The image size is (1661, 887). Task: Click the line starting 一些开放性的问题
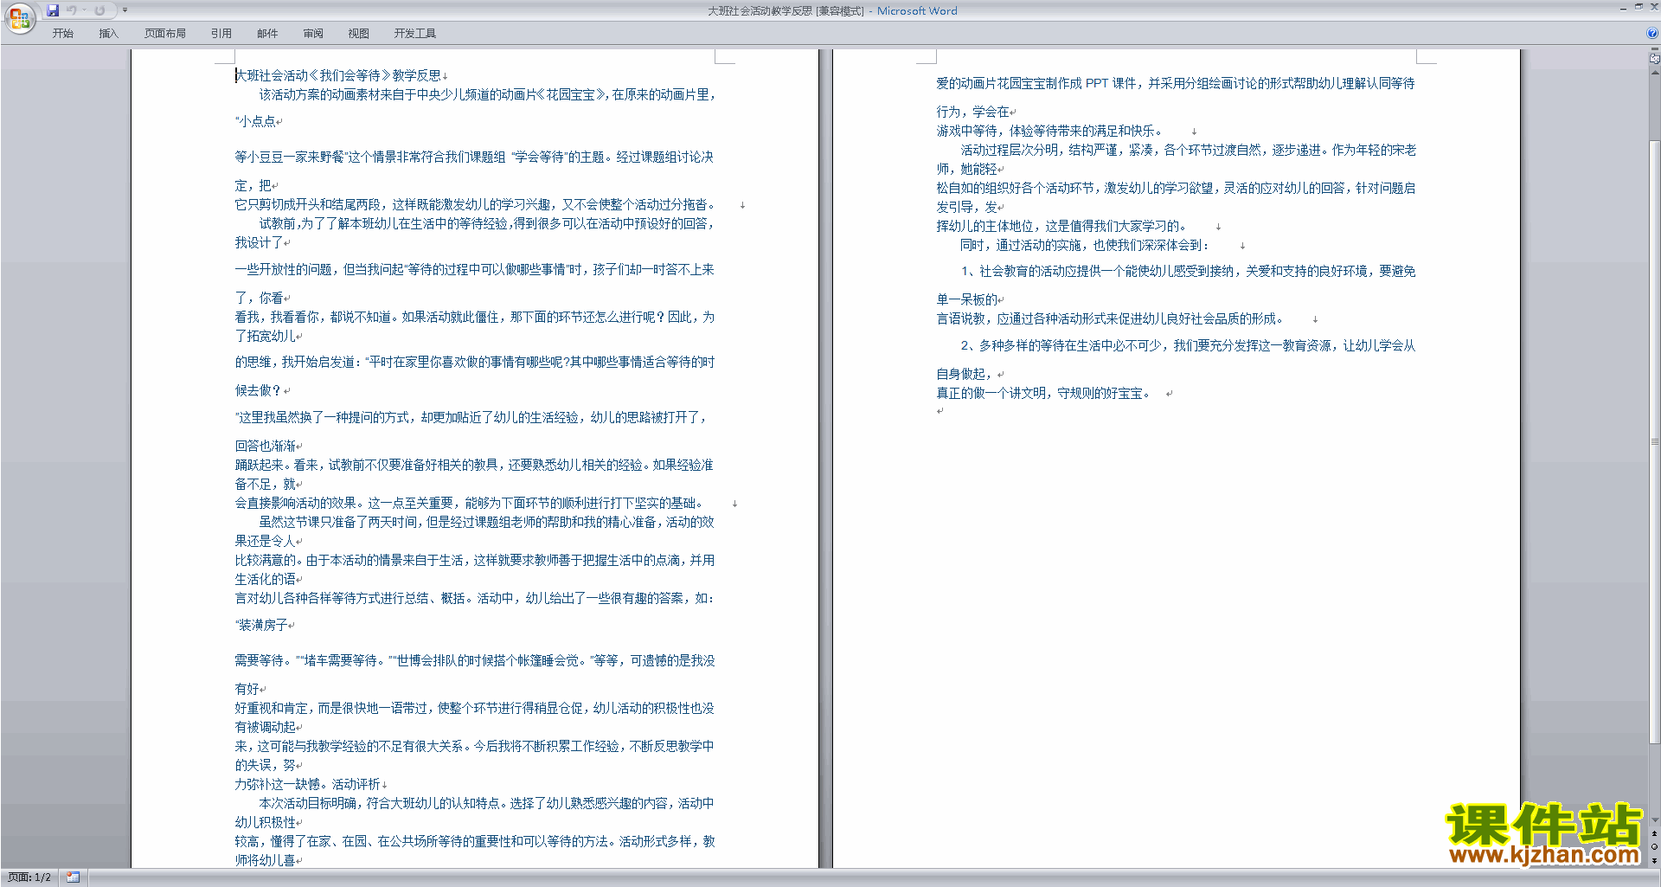(x=474, y=270)
